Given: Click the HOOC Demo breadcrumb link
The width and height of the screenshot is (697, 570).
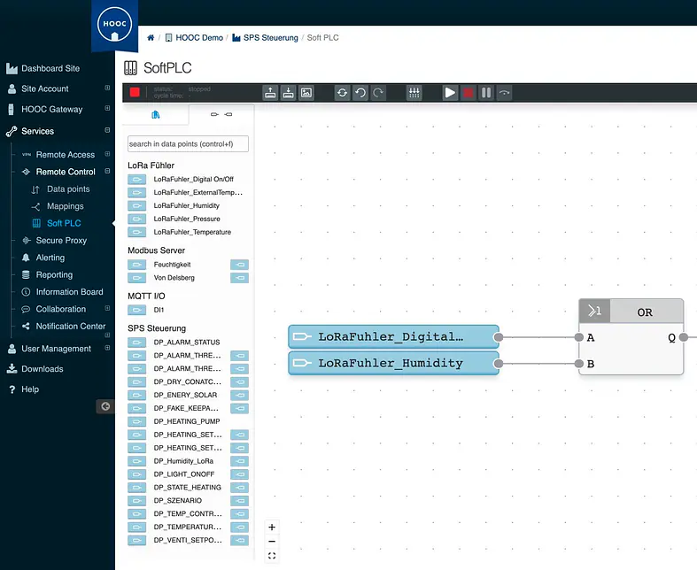Looking at the screenshot, I should 198,38.
